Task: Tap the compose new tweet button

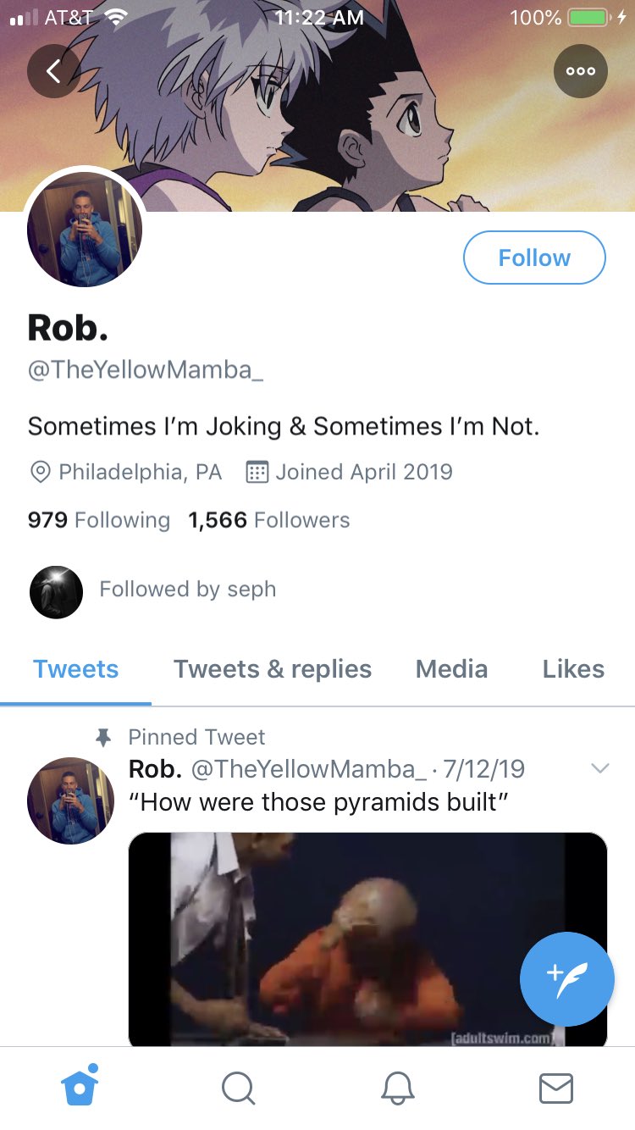Action: 566,978
